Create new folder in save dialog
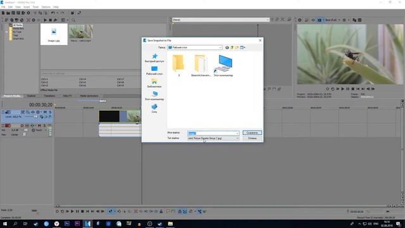405x228 pixels. 237,47
